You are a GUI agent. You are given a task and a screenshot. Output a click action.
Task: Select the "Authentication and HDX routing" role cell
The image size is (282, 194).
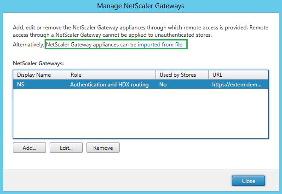109,85
